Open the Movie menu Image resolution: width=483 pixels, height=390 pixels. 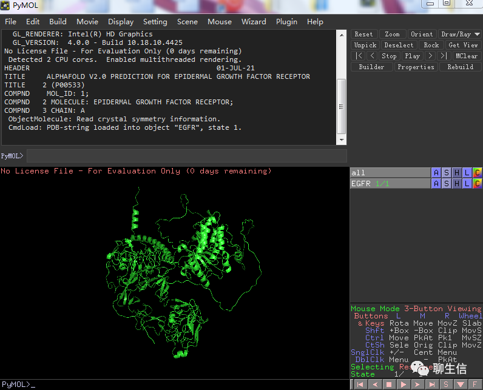point(87,22)
